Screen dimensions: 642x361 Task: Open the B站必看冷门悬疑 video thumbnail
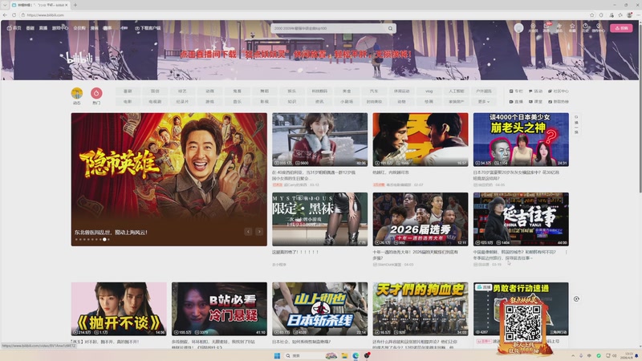click(219, 309)
